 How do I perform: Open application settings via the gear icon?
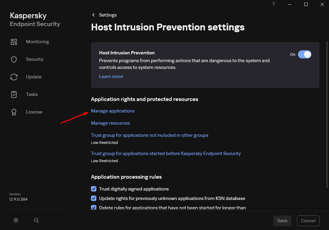(16, 220)
